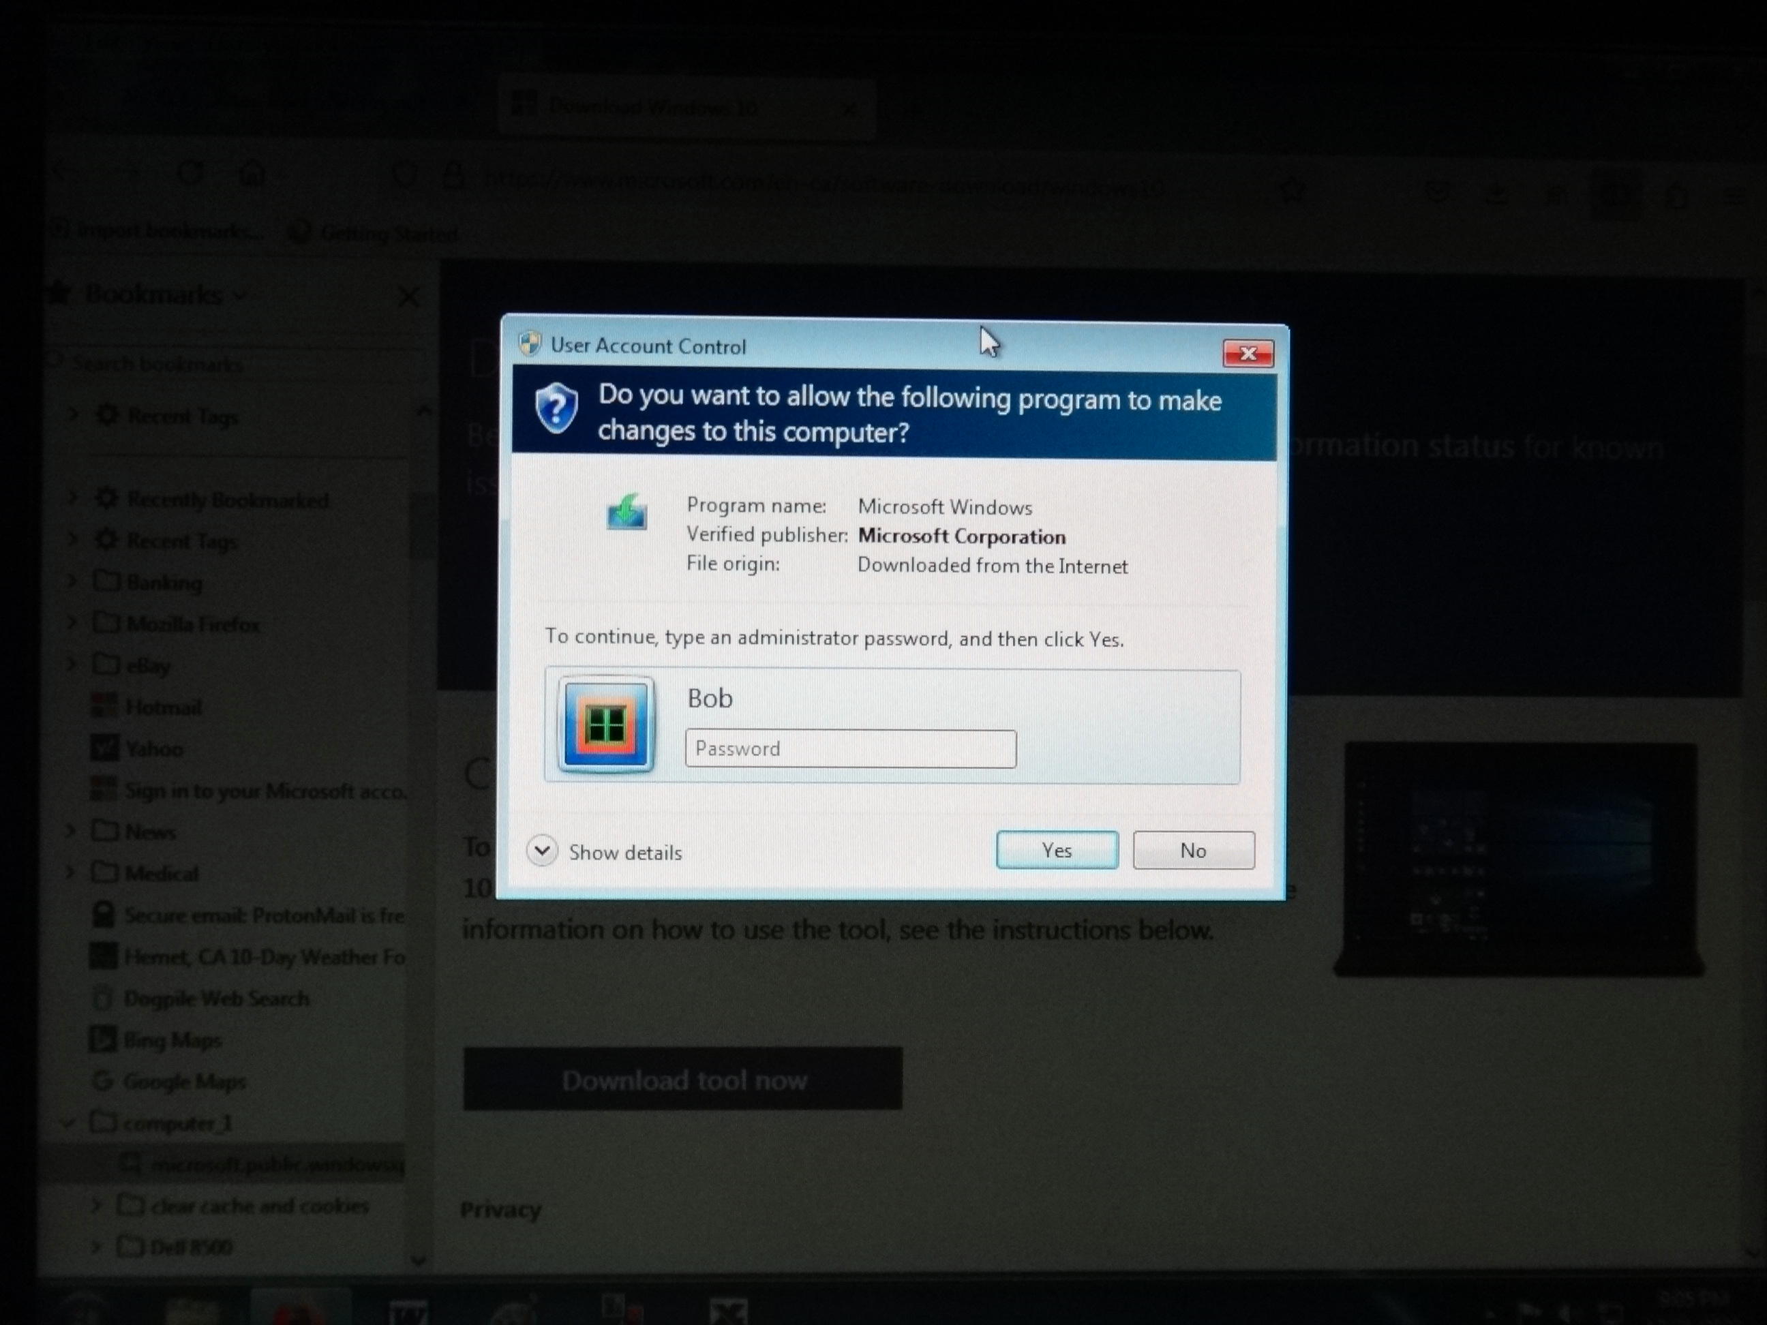
Task: Open Import bookmarks toolbar item
Action: click(157, 231)
